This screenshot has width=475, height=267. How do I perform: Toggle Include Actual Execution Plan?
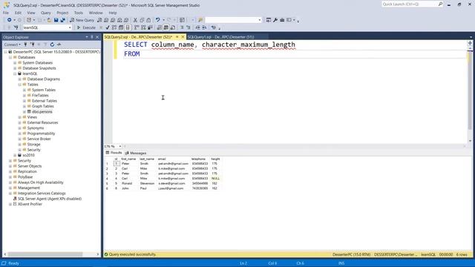137,27
